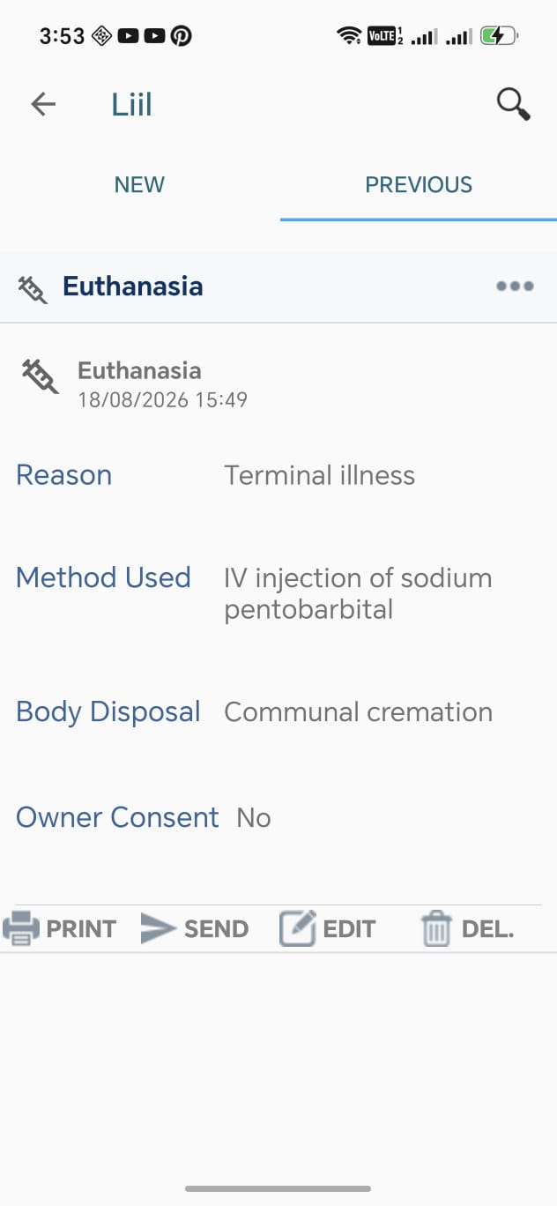Tap the pencil edit icon
This screenshot has height=1206, width=557.
click(298, 929)
